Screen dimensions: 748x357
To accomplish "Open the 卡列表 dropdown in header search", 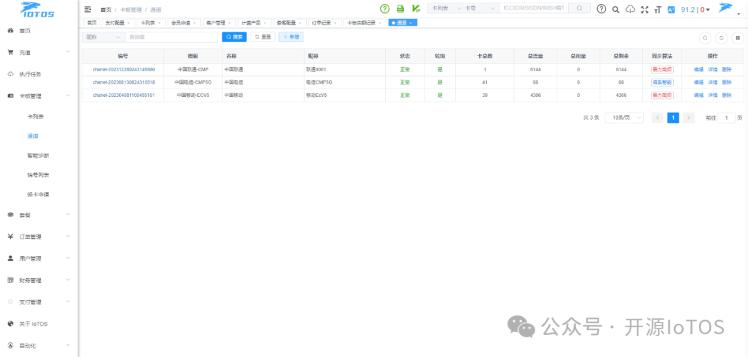I will pos(446,8).
